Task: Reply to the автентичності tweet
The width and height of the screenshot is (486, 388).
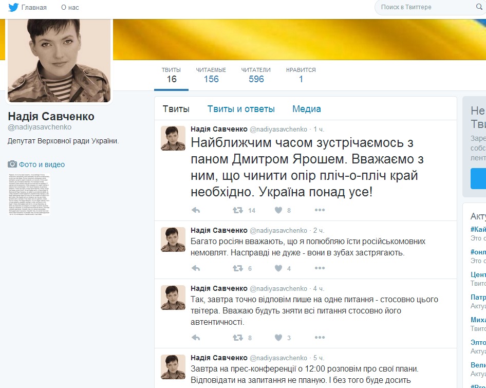Action: [x=196, y=338]
